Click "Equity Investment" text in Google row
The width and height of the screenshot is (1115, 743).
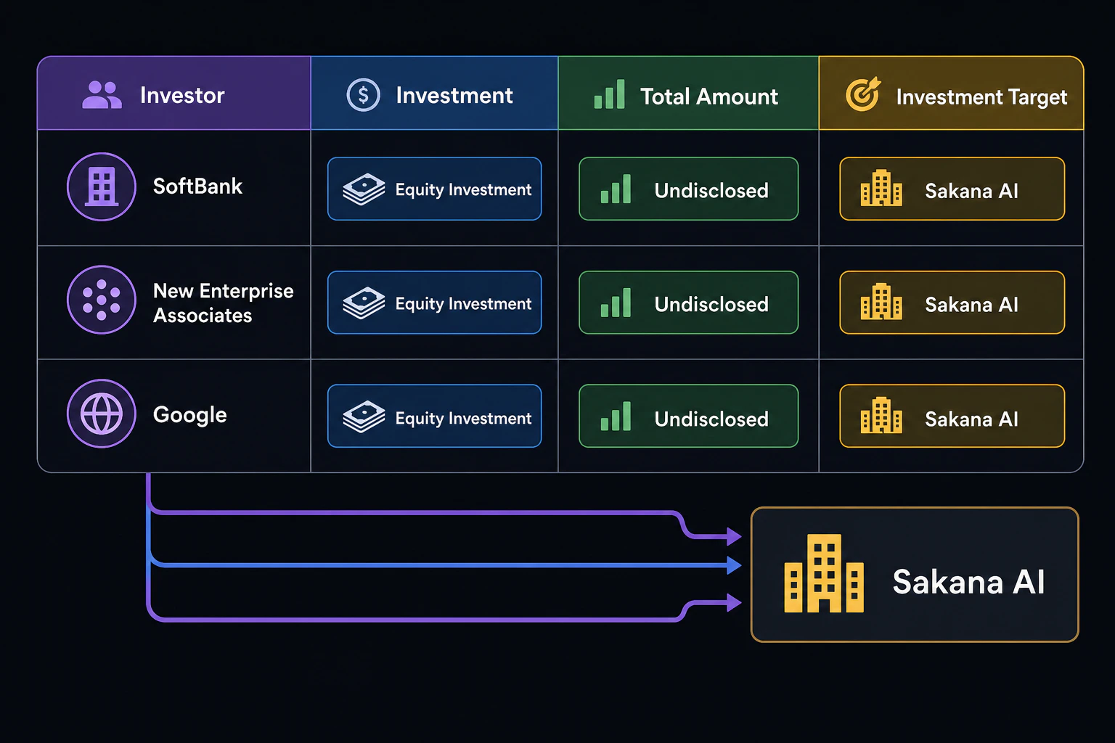463,419
